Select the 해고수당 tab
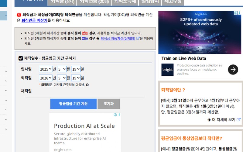 [173, 2]
